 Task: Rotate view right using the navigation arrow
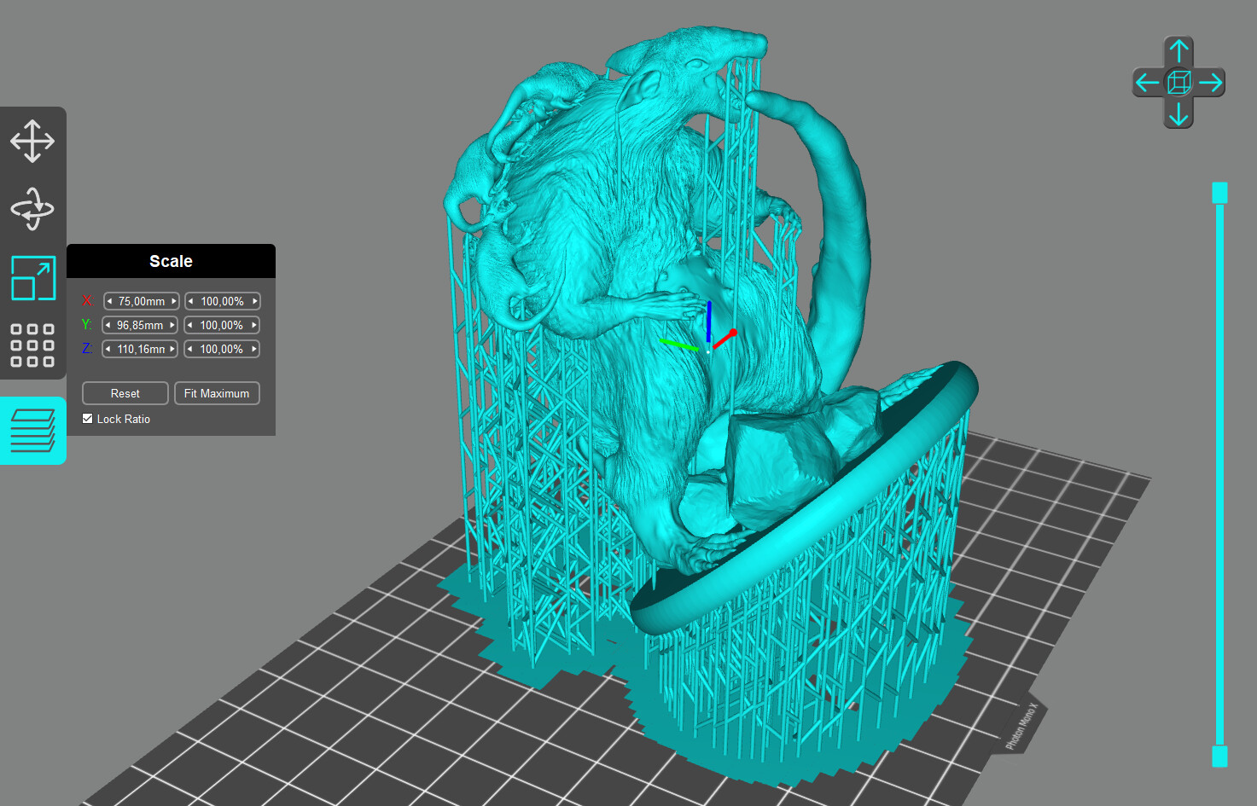click(x=1211, y=82)
